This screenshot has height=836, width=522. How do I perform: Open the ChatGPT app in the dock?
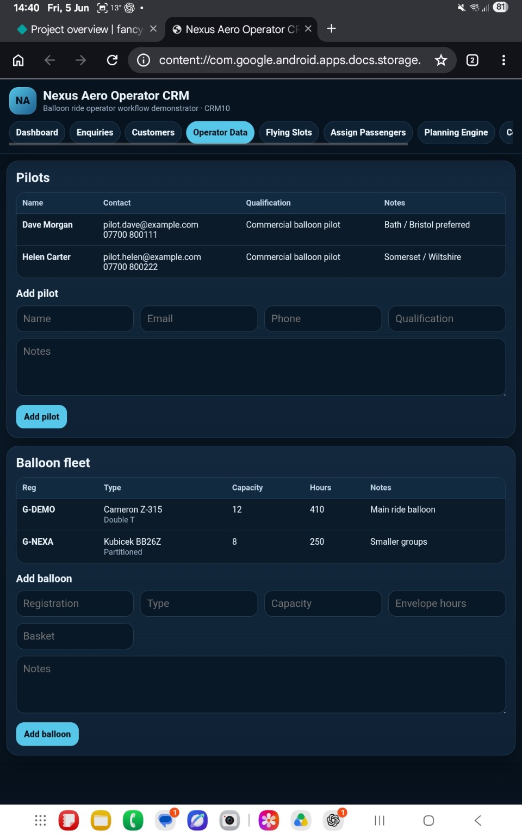click(333, 820)
